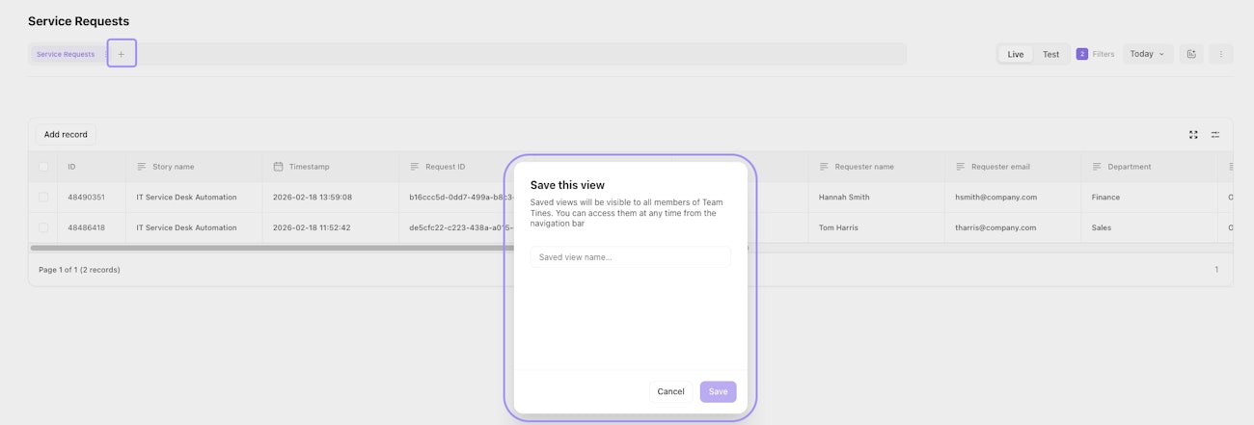This screenshot has width=1254, height=425.
Task: Click the Requester email column text icon
Action: pos(961,167)
